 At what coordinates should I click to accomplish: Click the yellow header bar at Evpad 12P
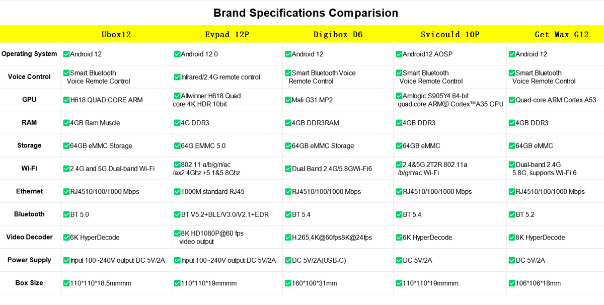(227, 35)
